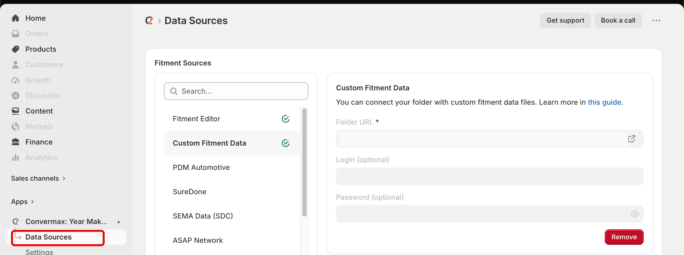Choose SureDone from the sources list
This screenshot has height=255, width=684.
(232, 192)
